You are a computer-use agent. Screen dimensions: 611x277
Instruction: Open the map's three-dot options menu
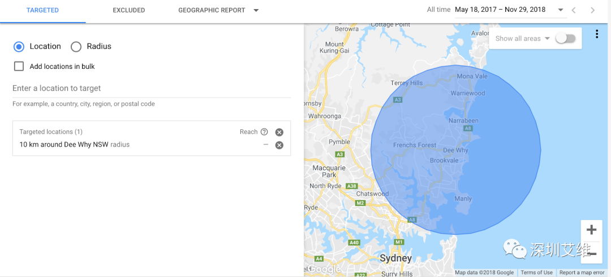click(597, 34)
